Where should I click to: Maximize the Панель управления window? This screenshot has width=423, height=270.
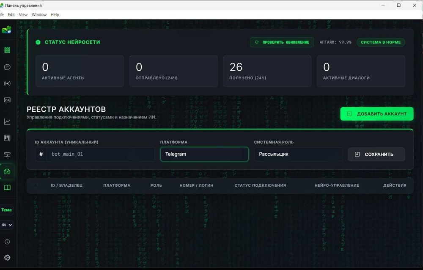[399, 5]
